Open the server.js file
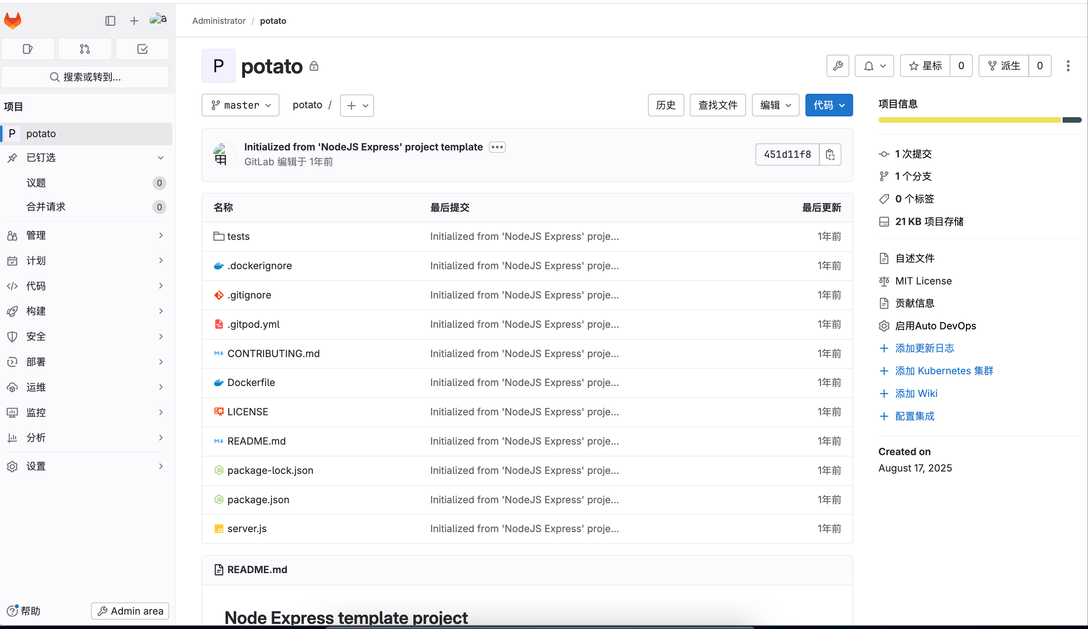The width and height of the screenshot is (1088, 629). (247, 529)
